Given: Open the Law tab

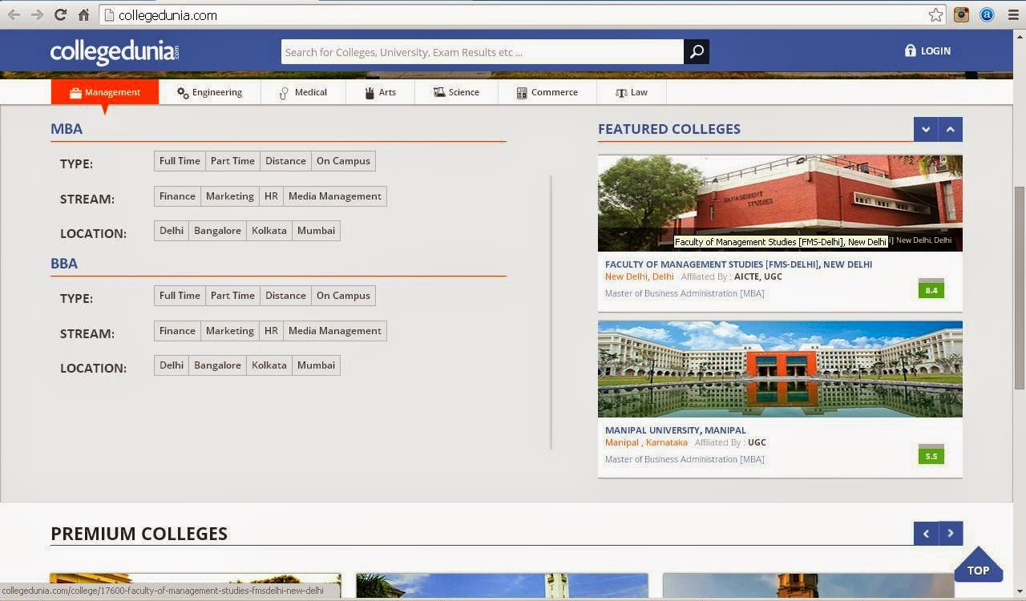Looking at the screenshot, I should (632, 92).
